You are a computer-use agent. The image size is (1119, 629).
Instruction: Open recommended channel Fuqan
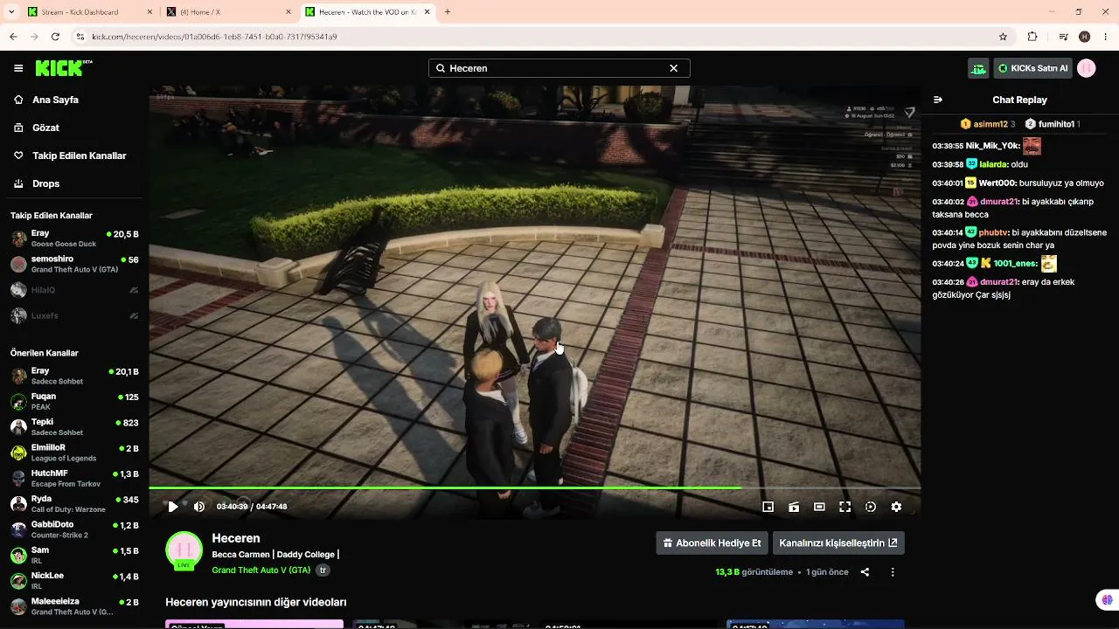coord(74,402)
